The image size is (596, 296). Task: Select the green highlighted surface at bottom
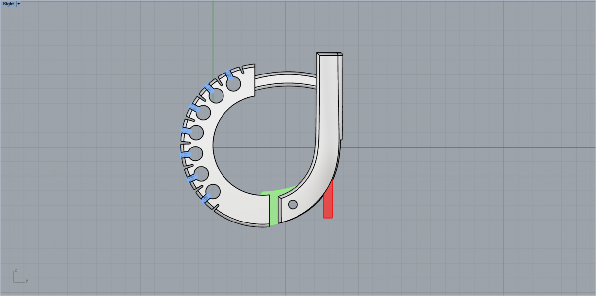point(274,209)
